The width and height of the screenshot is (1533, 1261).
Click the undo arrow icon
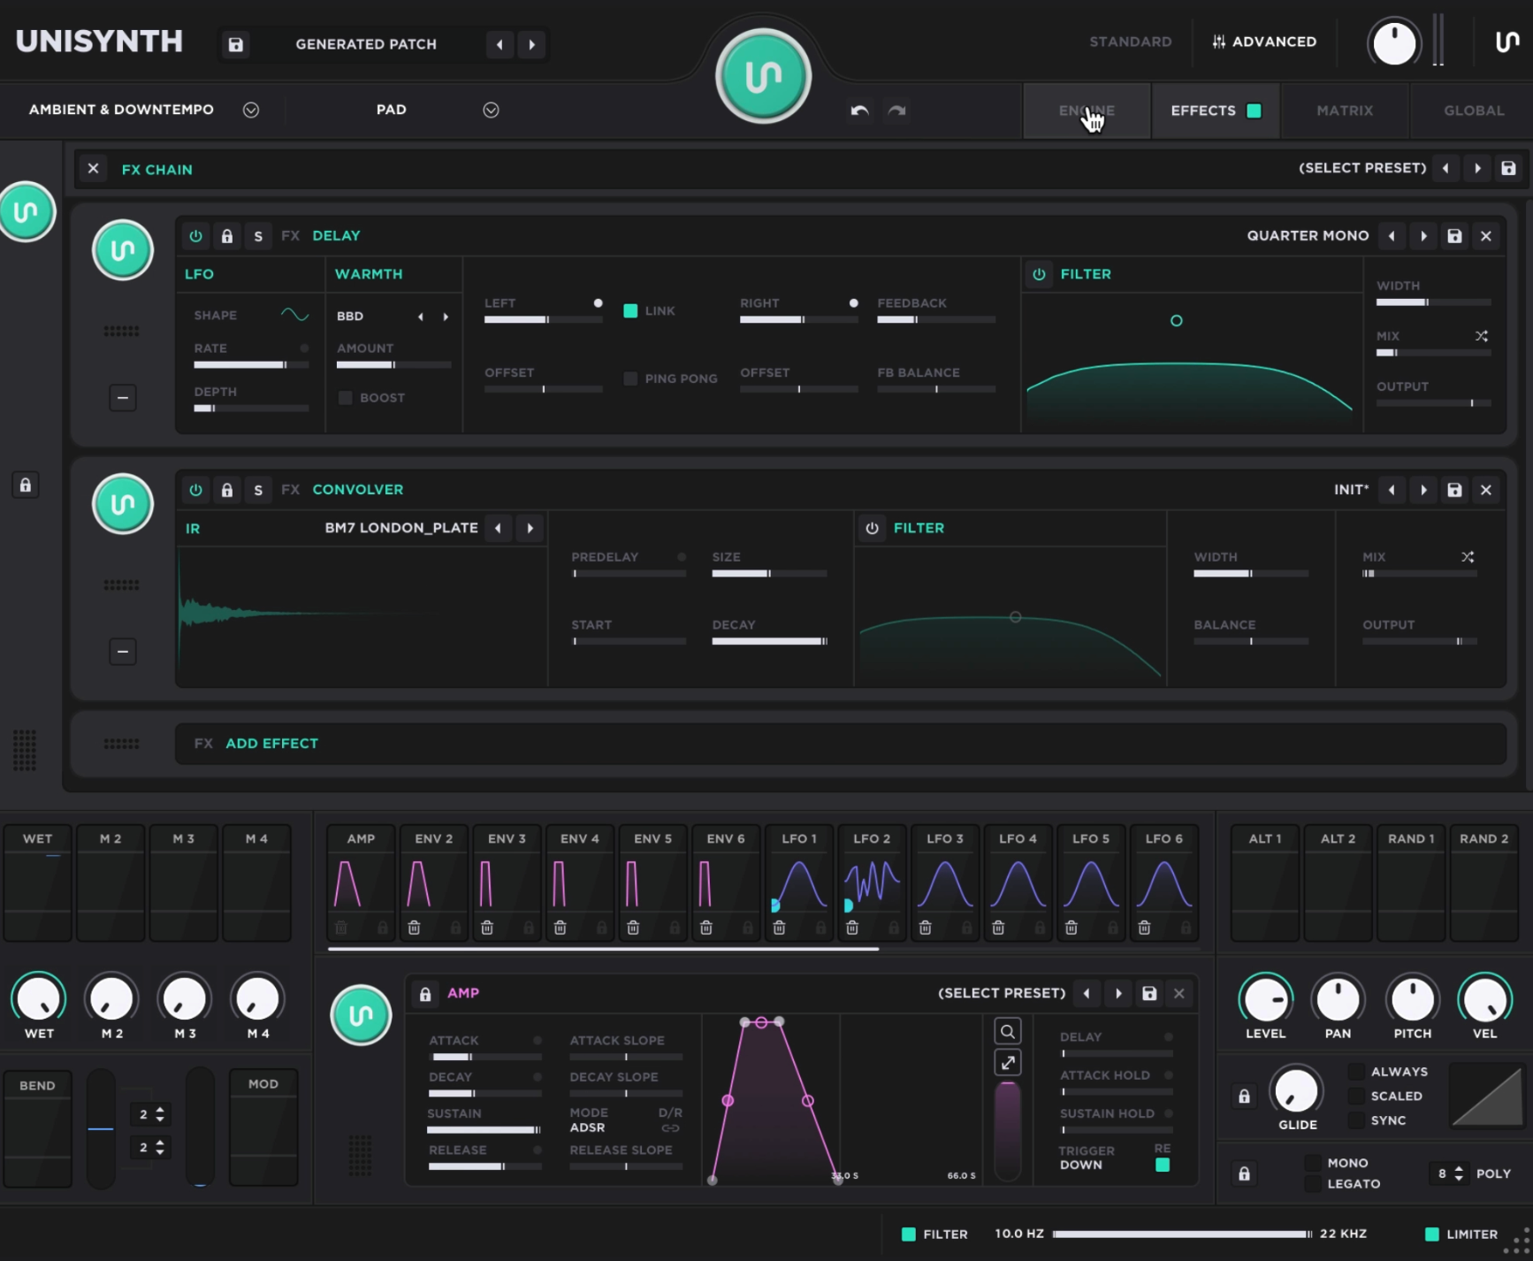(x=859, y=111)
